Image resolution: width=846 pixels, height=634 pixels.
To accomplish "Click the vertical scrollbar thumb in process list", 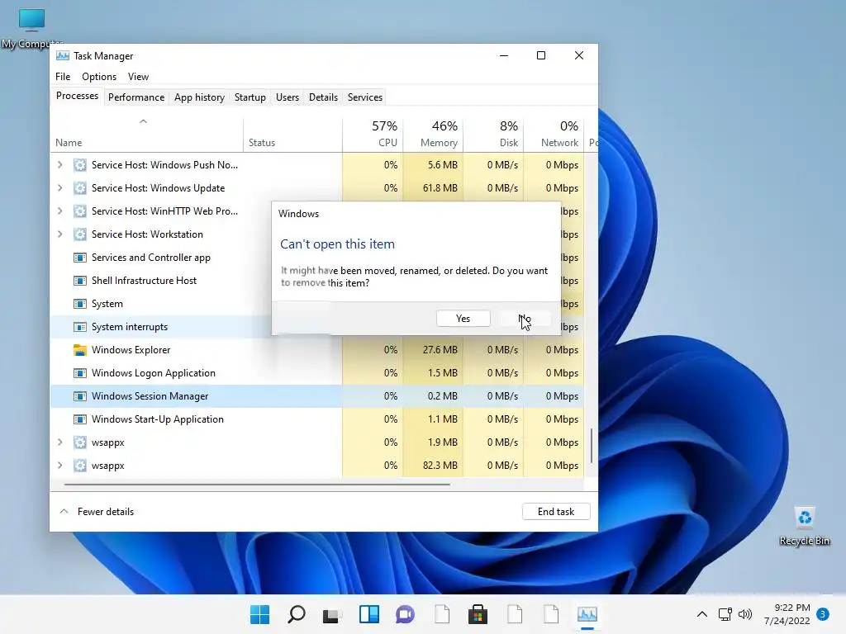I will 592,446.
